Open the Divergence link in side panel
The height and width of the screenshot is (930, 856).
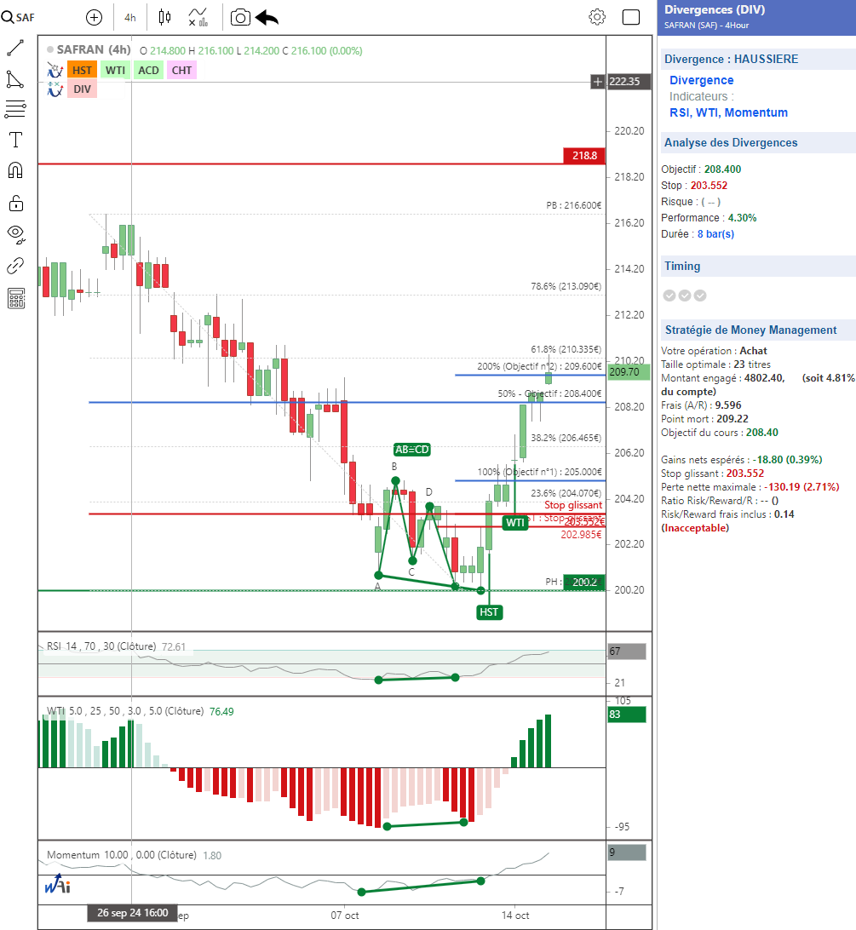click(x=701, y=80)
